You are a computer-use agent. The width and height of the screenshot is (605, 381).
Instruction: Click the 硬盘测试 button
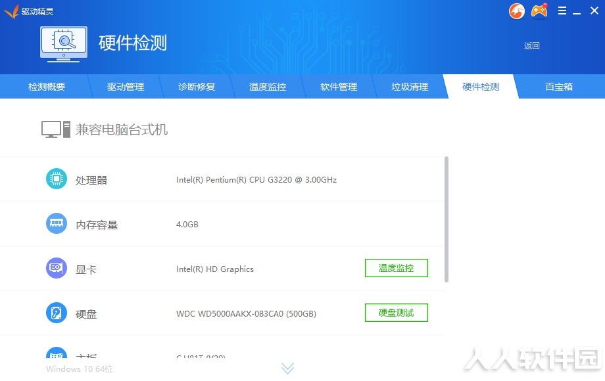[397, 313]
